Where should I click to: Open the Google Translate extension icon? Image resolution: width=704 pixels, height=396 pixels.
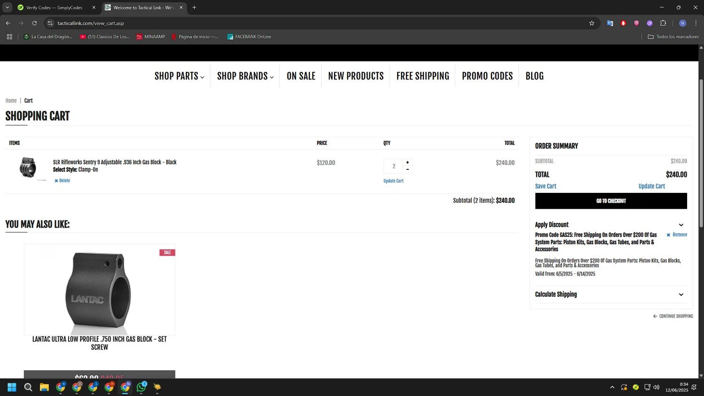(x=610, y=23)
